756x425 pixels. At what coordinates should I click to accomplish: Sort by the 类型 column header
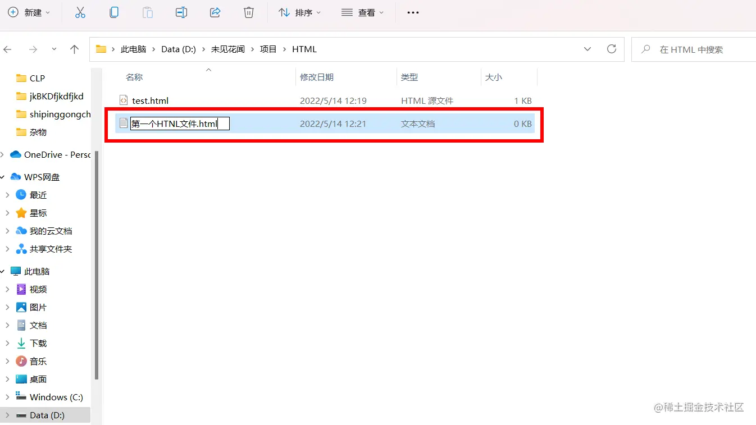pos(409,77)
